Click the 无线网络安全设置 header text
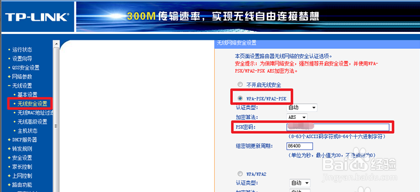This screenshot has height=192, width=420. tap(236, 43)
